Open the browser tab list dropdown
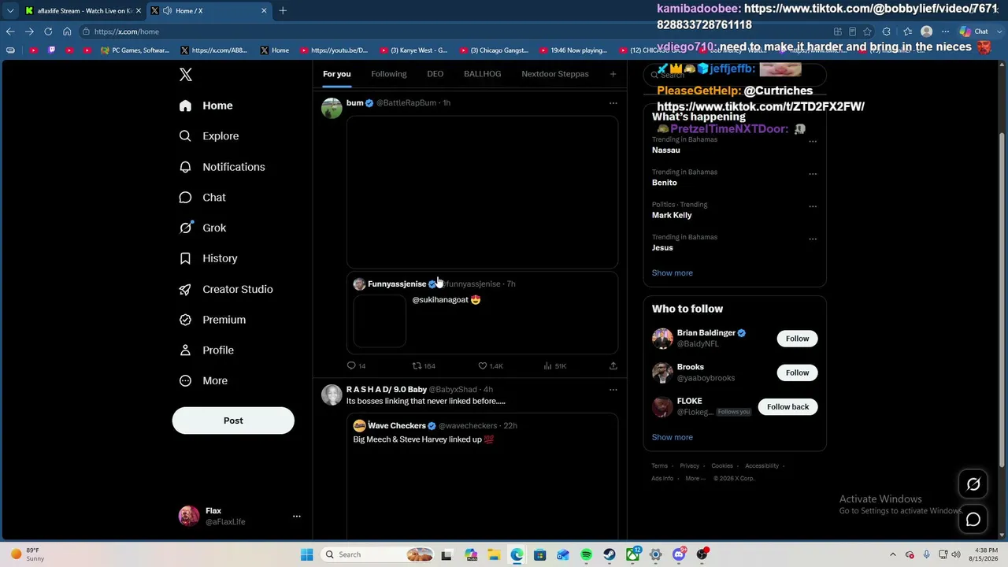Screen dimensions: 1008x567 (10, 10)
